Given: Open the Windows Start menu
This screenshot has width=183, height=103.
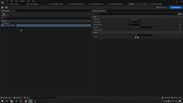Looking at the screenshot, I should click(x=2, y=101).
